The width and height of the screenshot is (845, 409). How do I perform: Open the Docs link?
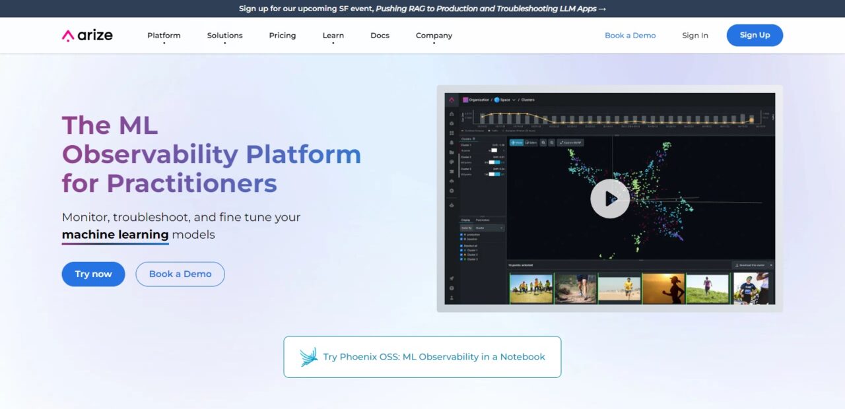380,36
